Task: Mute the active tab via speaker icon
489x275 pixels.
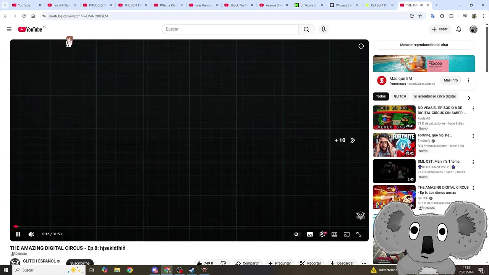Action: coord(421,5)
